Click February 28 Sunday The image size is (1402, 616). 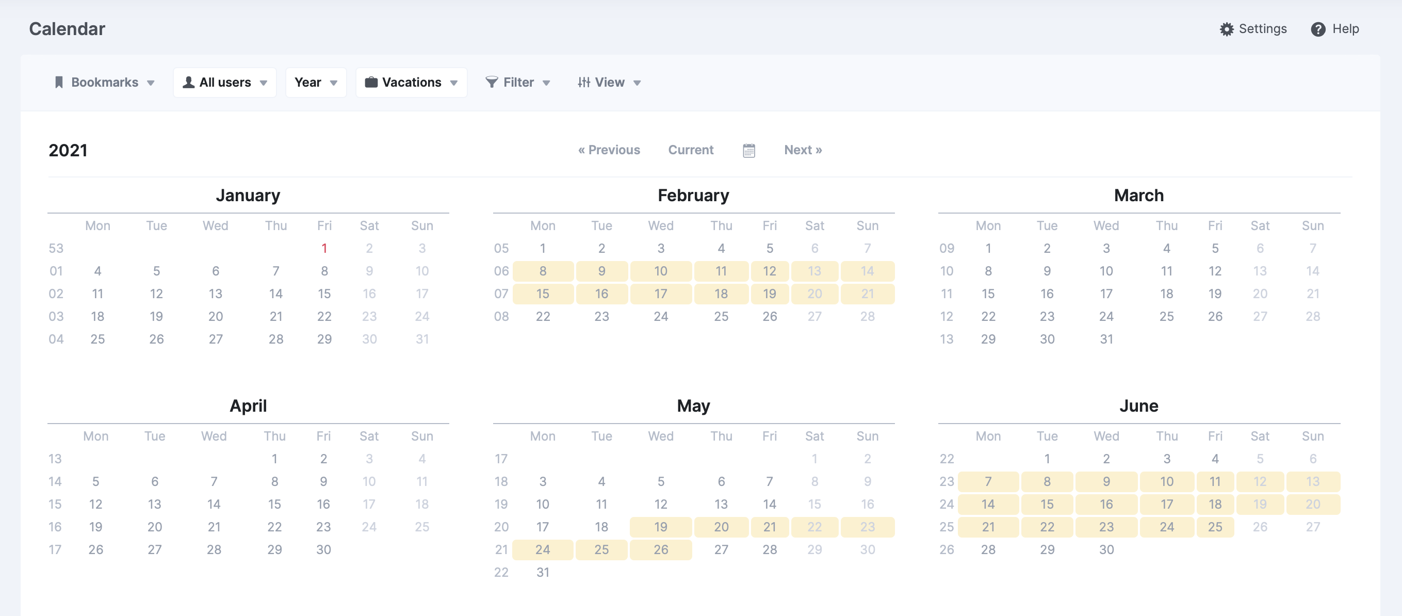[x=868, y=316]
